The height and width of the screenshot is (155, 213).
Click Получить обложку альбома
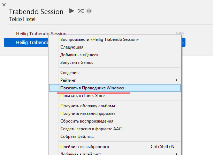(88, 106)
